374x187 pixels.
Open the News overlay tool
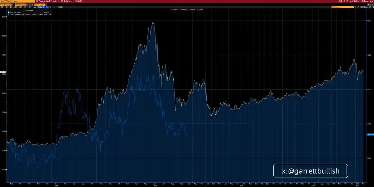pyautogui.click(x=192, y=9)
